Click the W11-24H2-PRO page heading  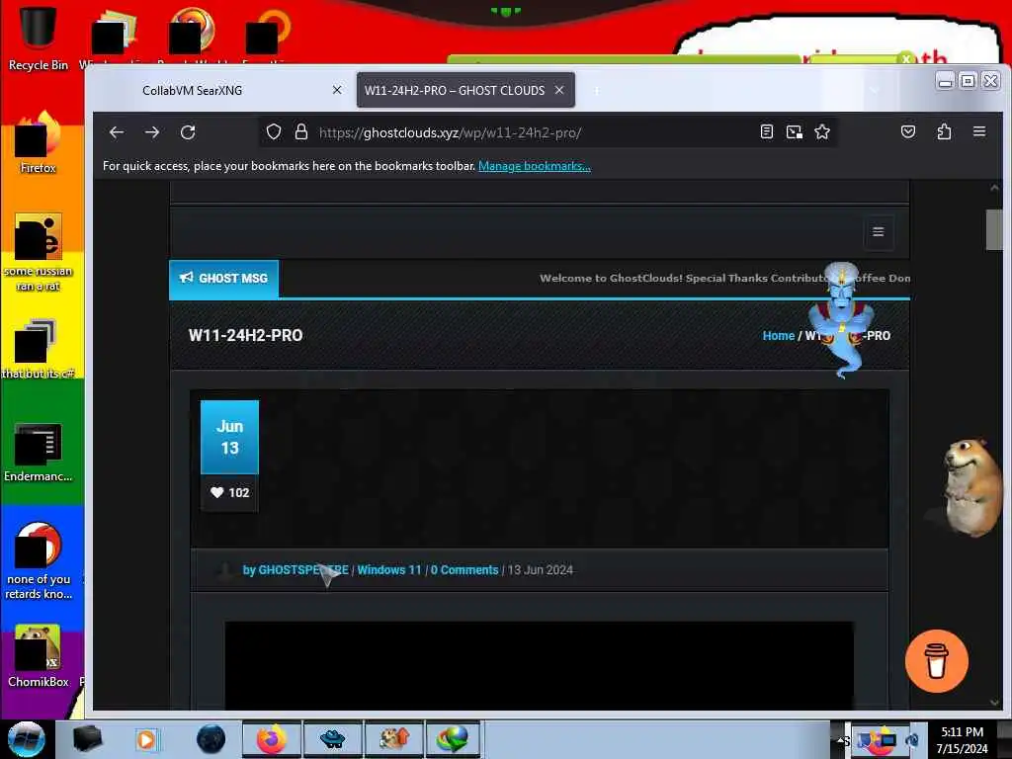point(245,336)
